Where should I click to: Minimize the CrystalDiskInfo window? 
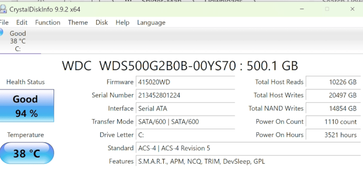coord(302,9)
